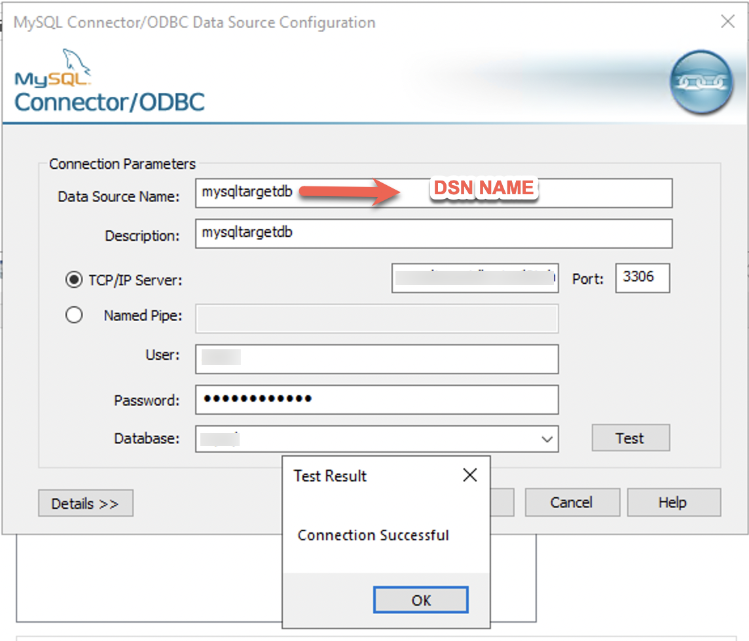Focus the Description field

[433, 234]
